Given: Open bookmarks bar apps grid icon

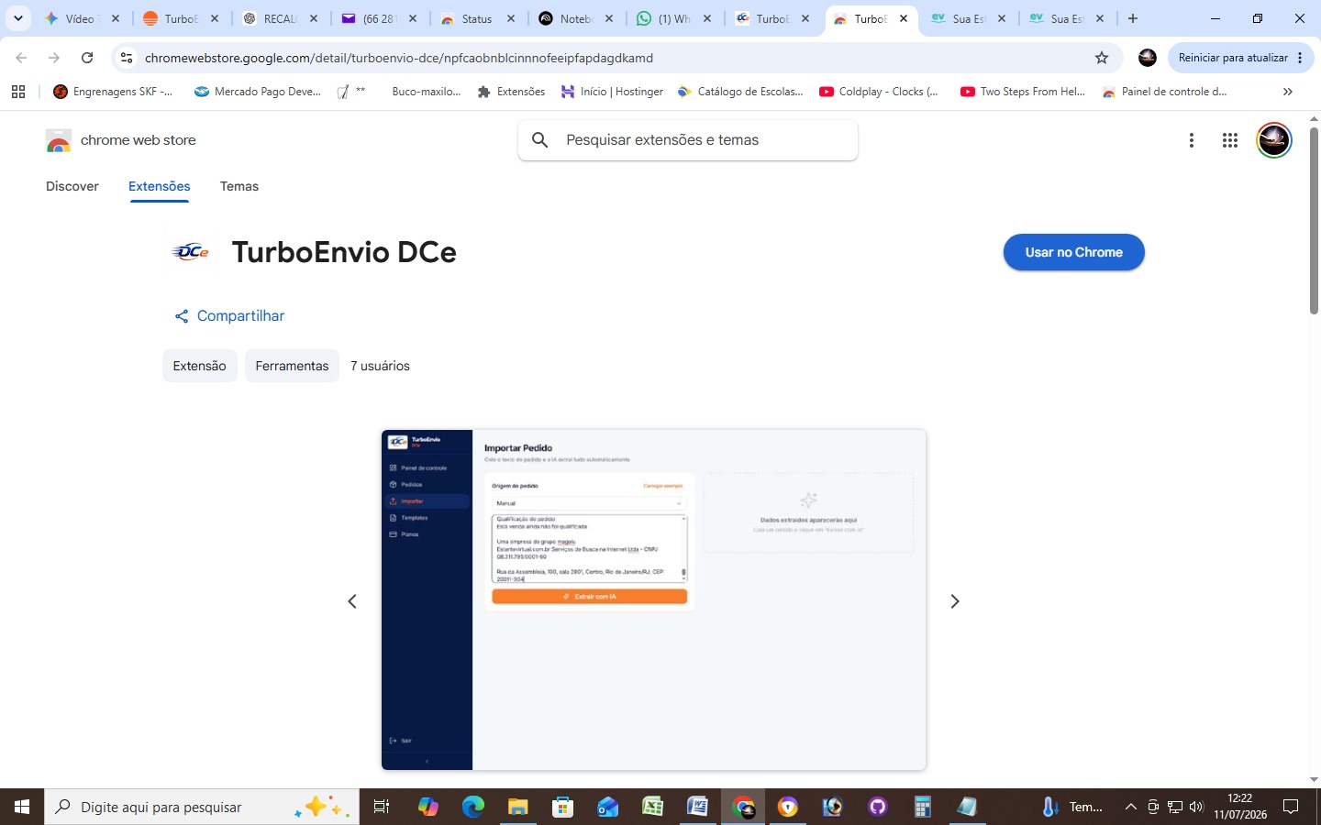Looking at the screenshot, I should pos(18,92).
